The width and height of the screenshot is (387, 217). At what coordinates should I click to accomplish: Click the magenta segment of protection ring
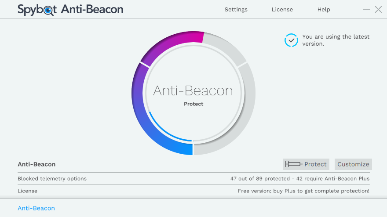(176, 42)
